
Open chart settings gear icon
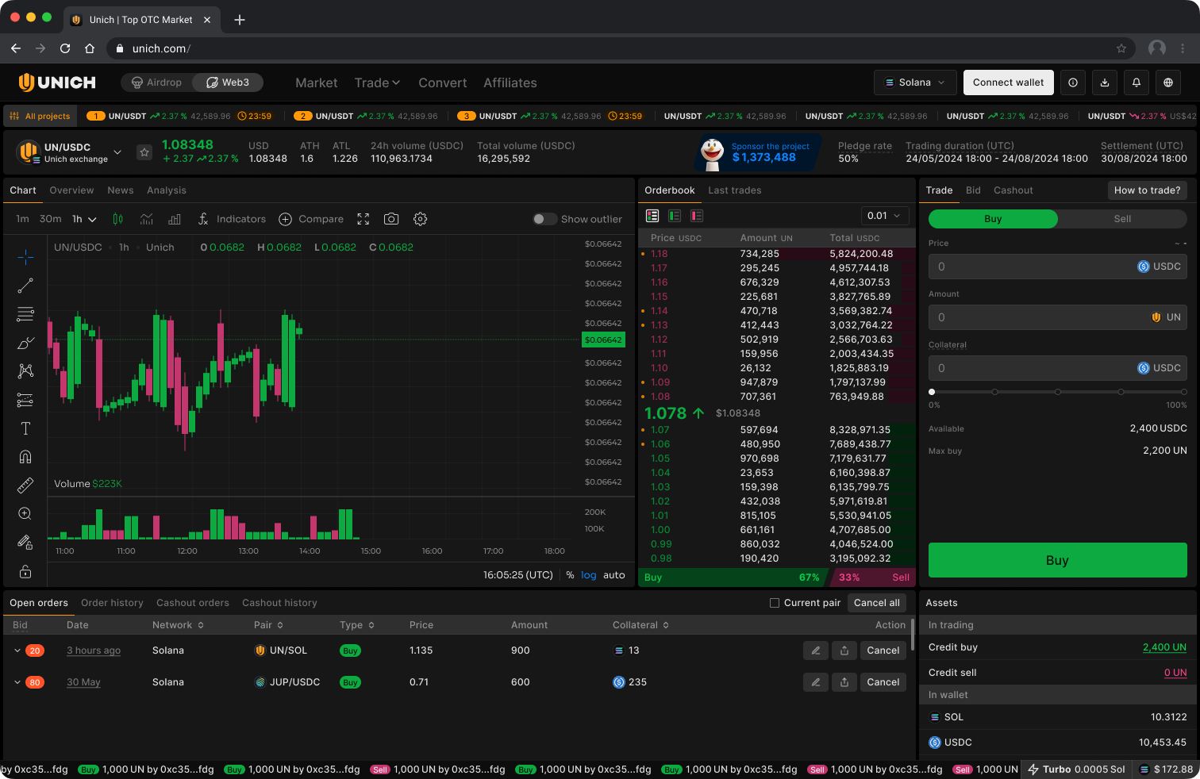point(421,219)
